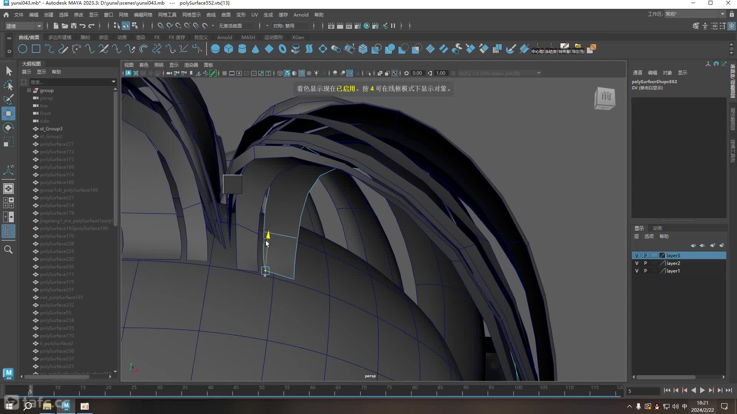737x414 pixels.
Task: Create a NURBS cone from shelf
Action: [256, 49]
